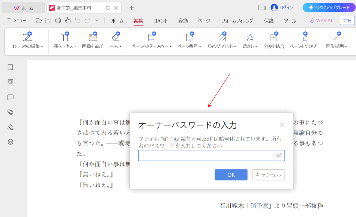Viewport: 356px width, 217px height.
Task: Open the thumbnails sidebar panel
Action: pos(10,82)
